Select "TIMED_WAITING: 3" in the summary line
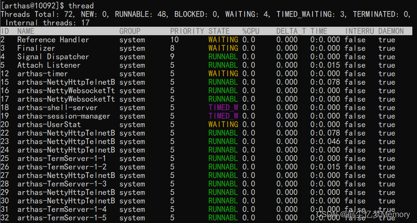 311,14
